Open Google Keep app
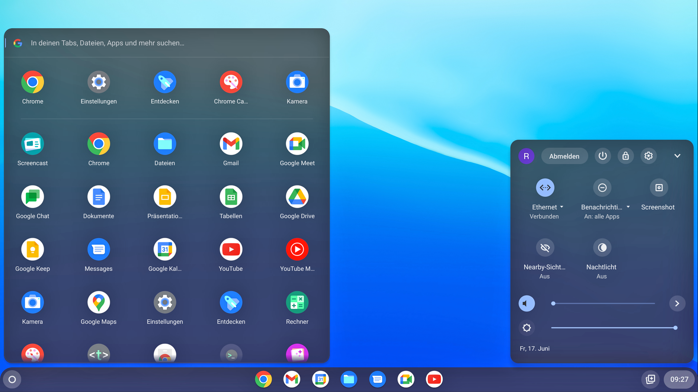The width and height of the screenshot is (698, 392). coord(32,250)
